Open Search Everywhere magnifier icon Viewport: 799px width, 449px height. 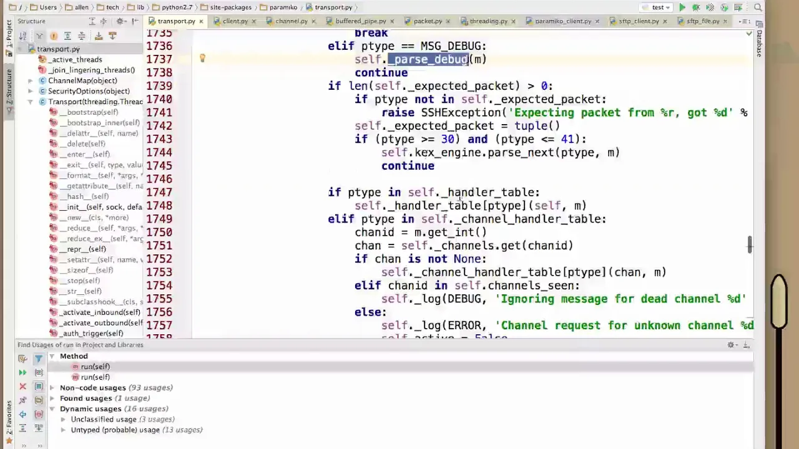tap(758, 7)
